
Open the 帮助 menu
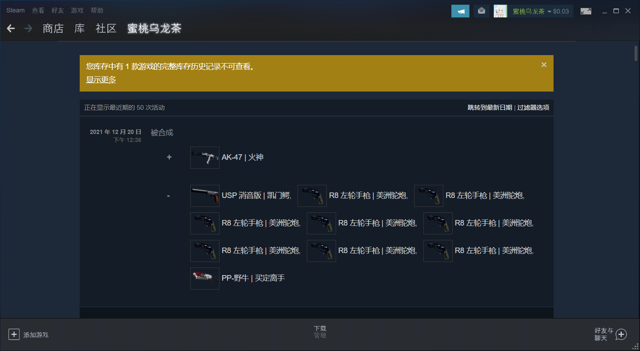(x=97, y=10)
